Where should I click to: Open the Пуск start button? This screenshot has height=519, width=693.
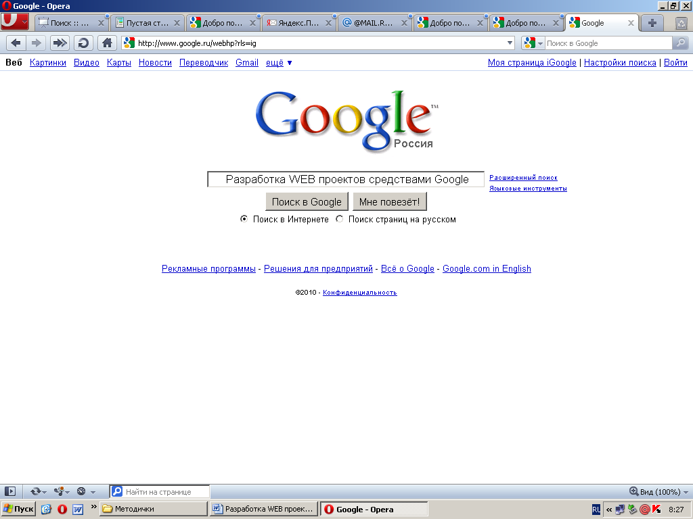click(x=18, y=510)
